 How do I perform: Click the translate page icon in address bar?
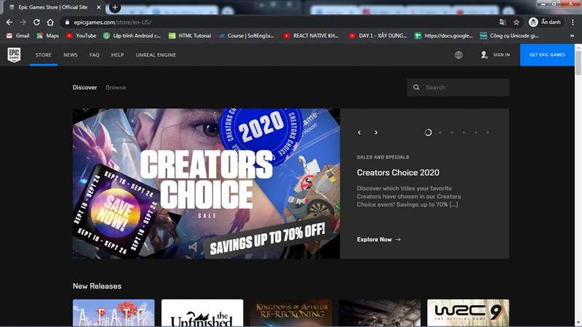pos(503,23)
